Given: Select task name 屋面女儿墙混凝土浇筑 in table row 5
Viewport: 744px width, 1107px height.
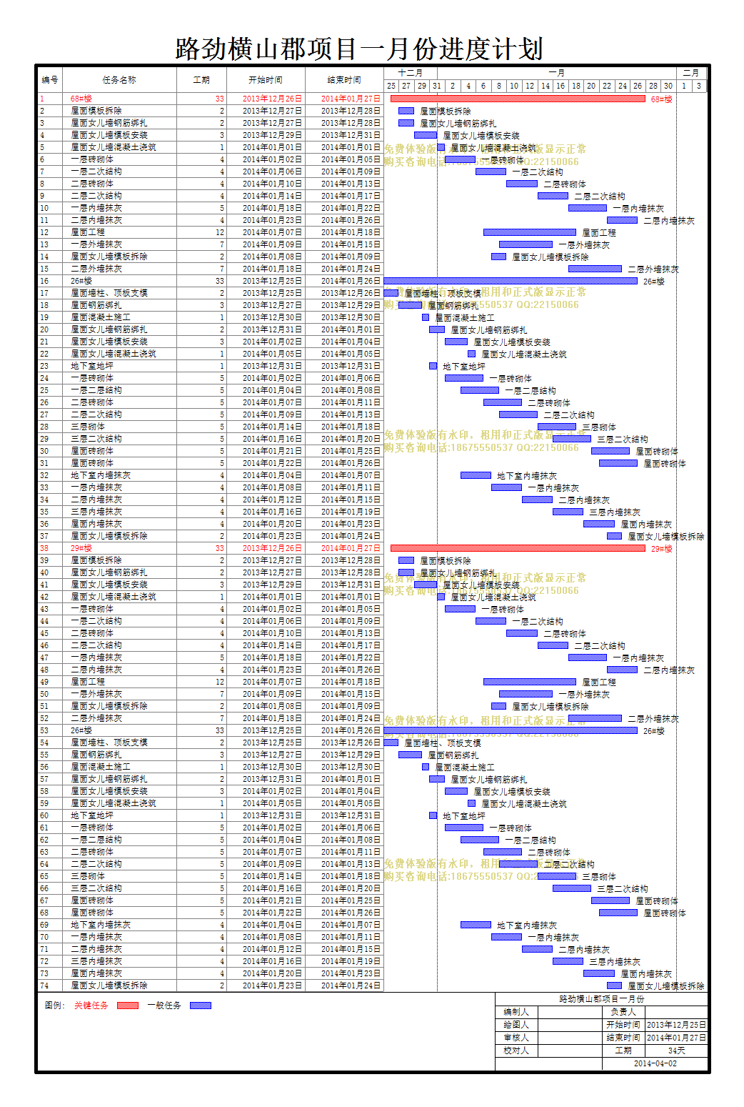Looking at the screenshot, I should pyautogui.click(x=114, y=147).
